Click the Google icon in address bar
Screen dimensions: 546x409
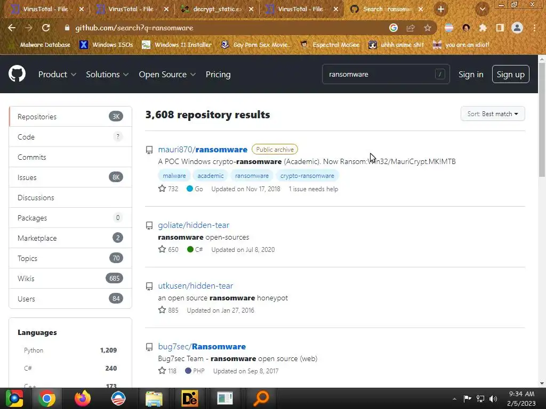[x=394, y=28]
